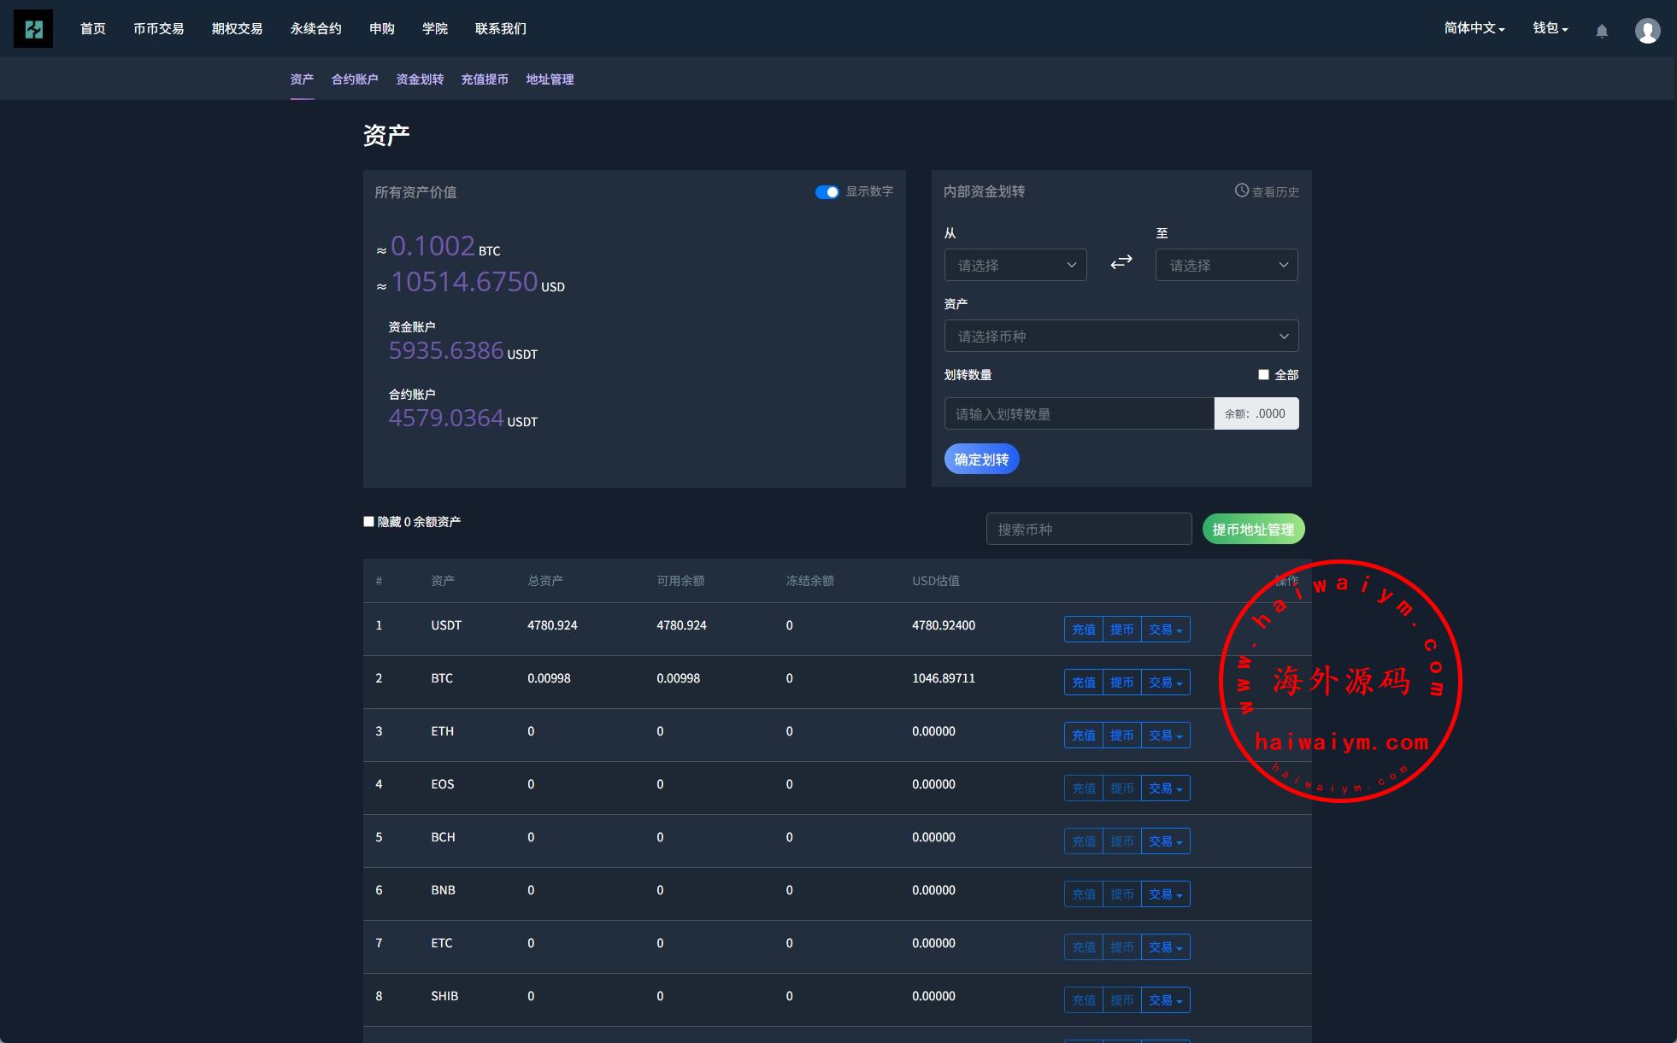The height and width of the screenshot is (1043, 1677).
Task: Click the 提币地址管理 button
Action: click(x=1253, y=529)
